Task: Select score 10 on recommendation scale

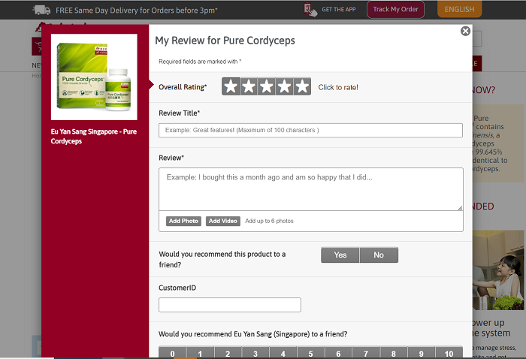Action: pyautogui.click(x=449, y=353)
